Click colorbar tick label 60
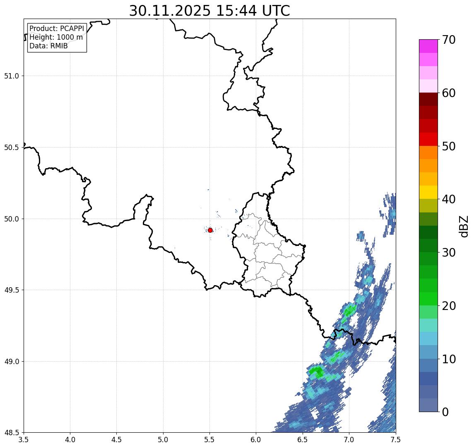This screenshot has width=474, height=448. pyautogui.click(x=449, y=93)
